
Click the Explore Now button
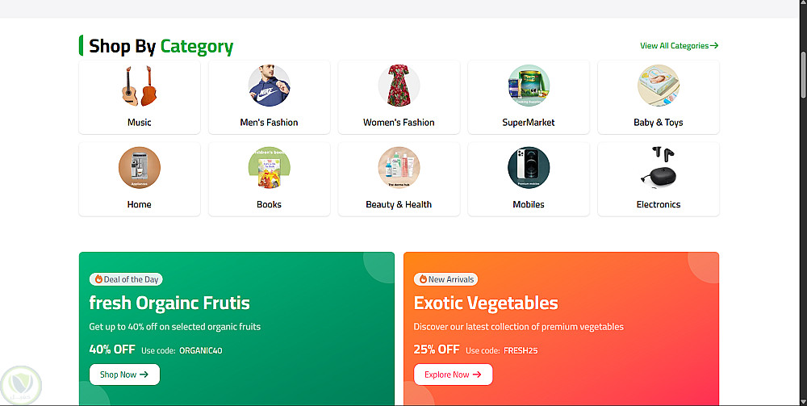pyautogui.click(x=453, y=375)
